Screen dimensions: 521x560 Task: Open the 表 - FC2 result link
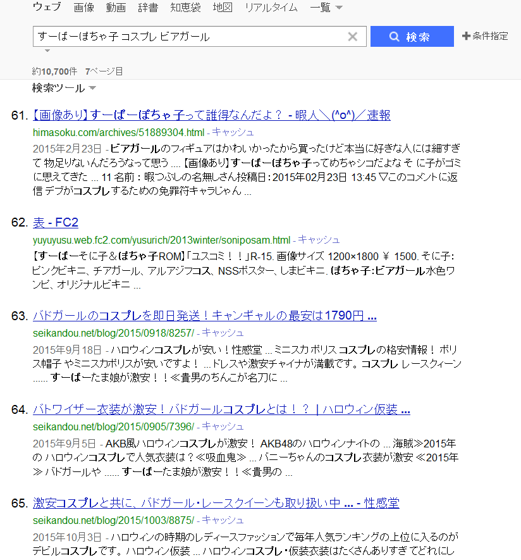click(55, 223)
